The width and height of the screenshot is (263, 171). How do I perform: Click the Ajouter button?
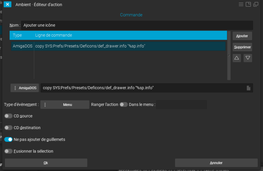point(242,36)
